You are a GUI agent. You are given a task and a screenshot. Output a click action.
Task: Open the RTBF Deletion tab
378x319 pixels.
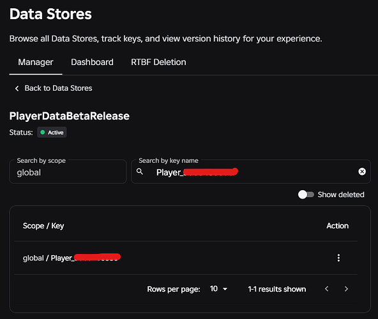(158, 62)
